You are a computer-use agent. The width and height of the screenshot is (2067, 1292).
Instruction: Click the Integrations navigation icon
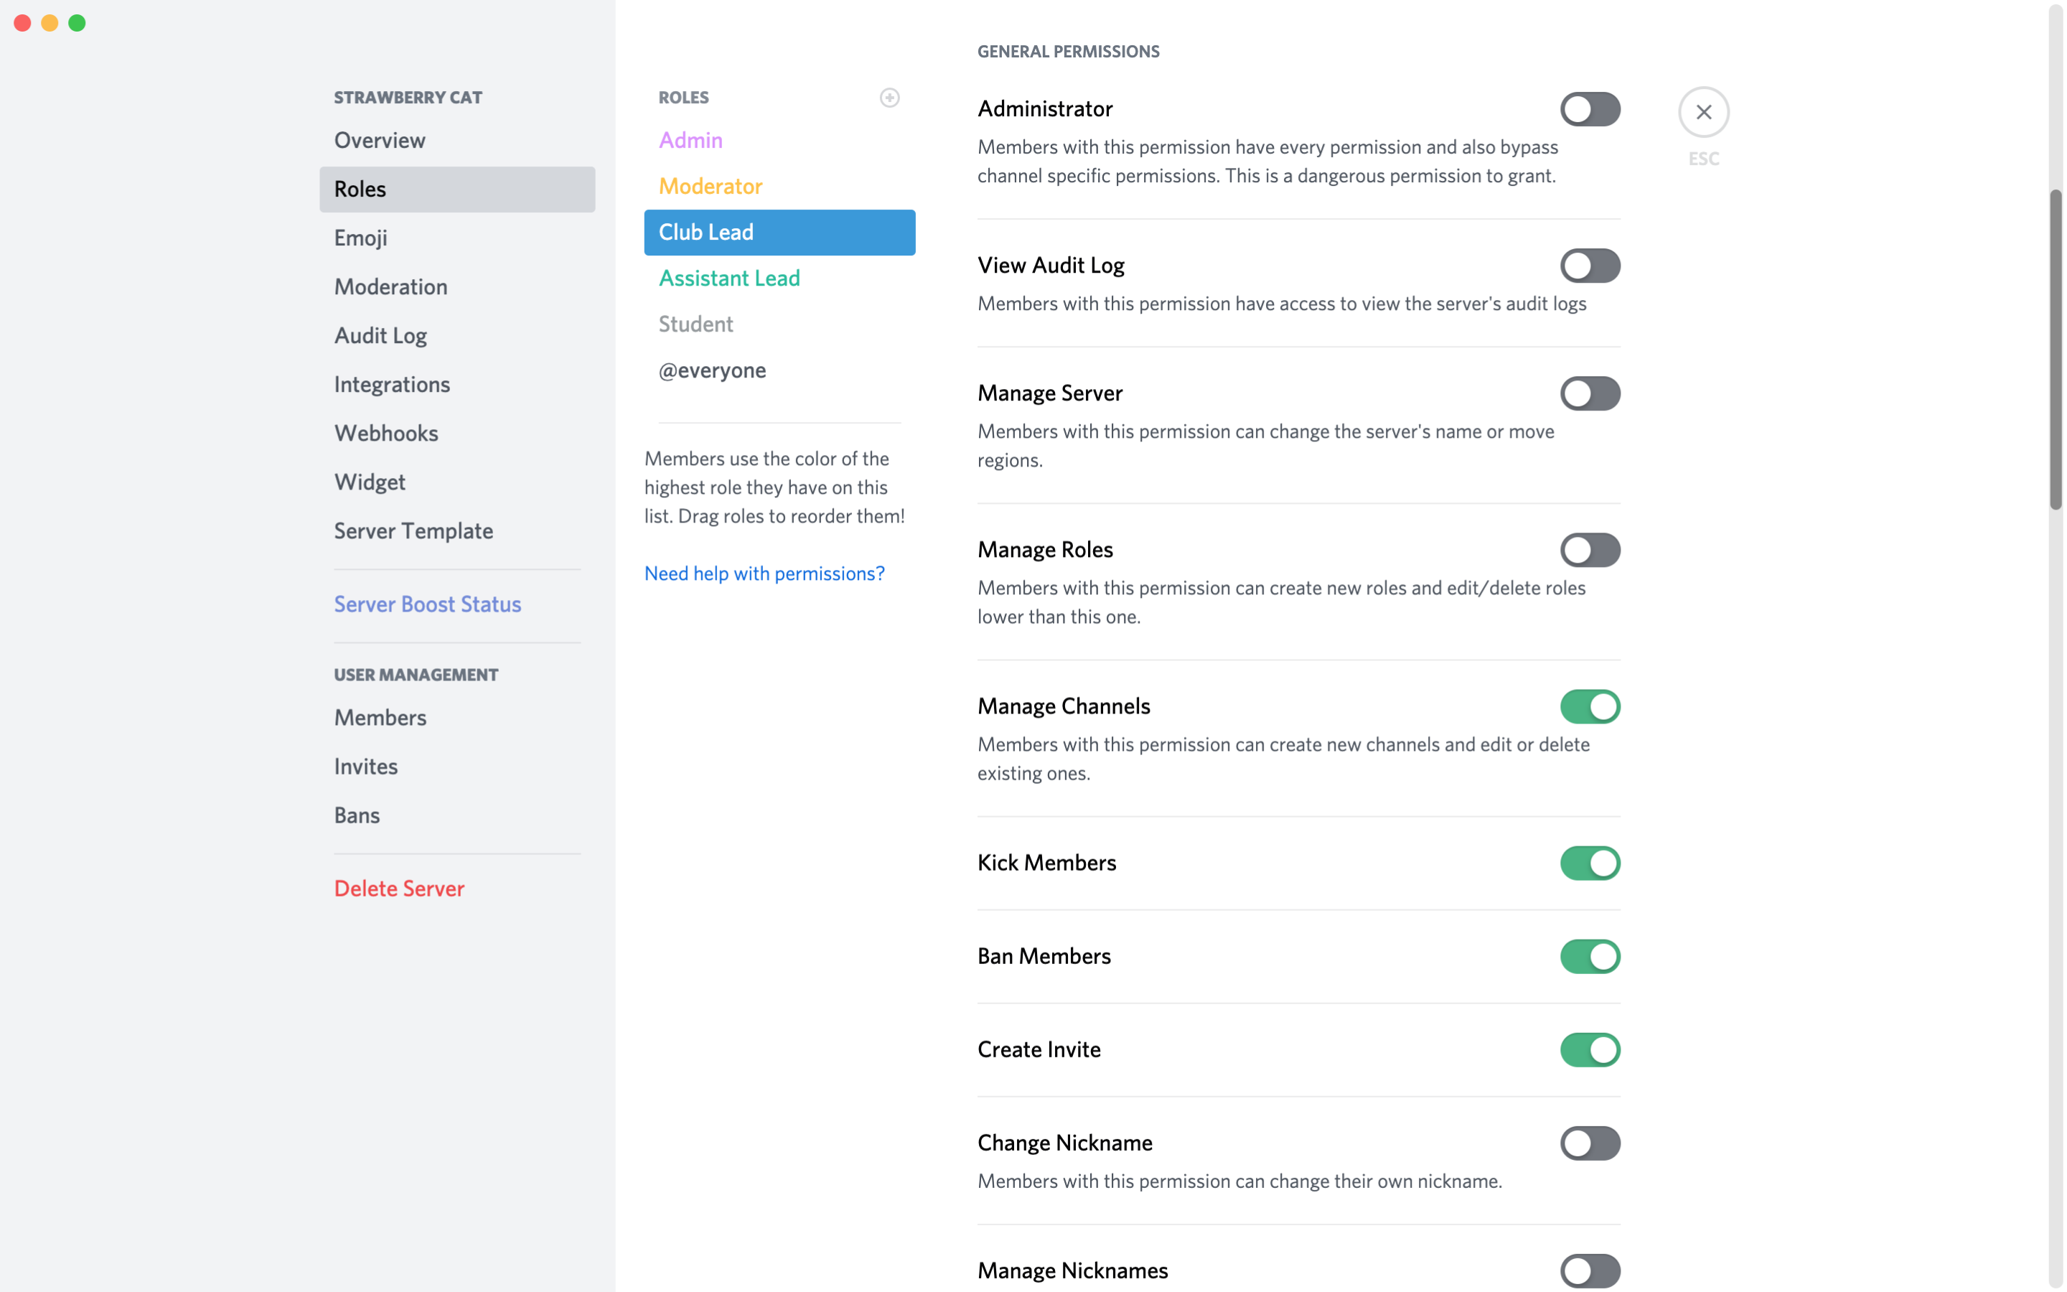tap(391, 383)
